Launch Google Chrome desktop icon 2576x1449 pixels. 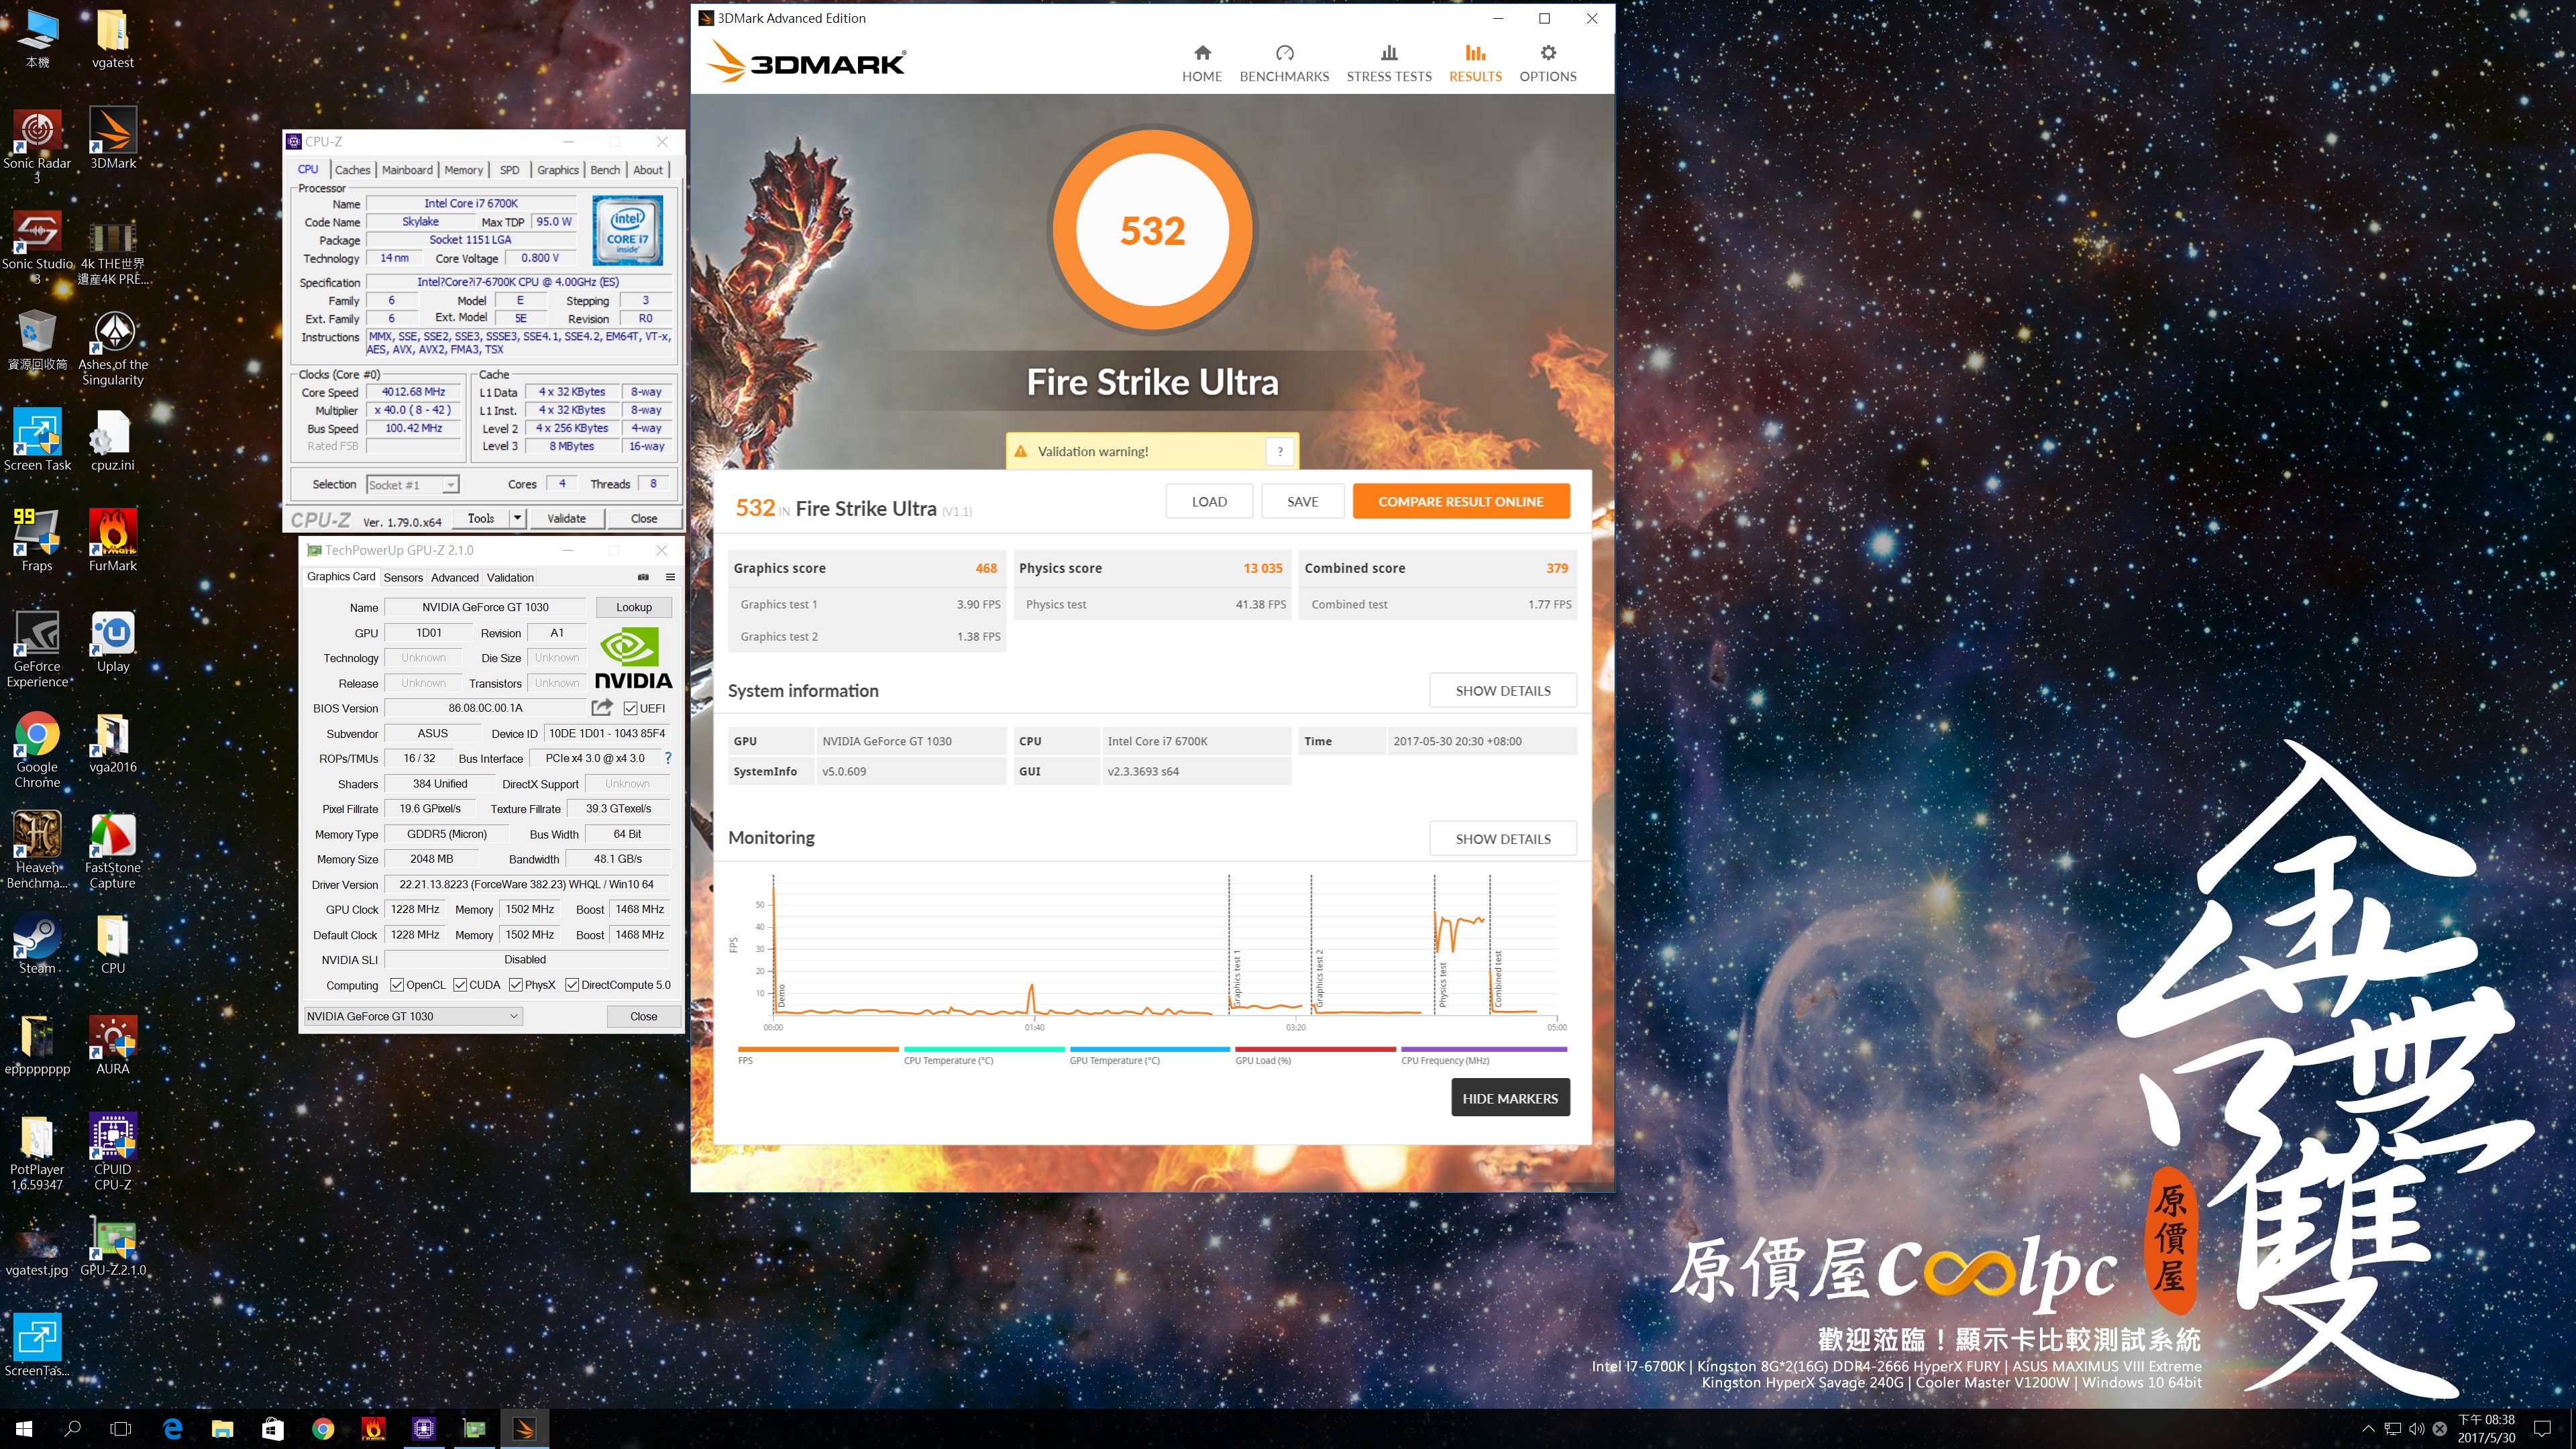37,750
